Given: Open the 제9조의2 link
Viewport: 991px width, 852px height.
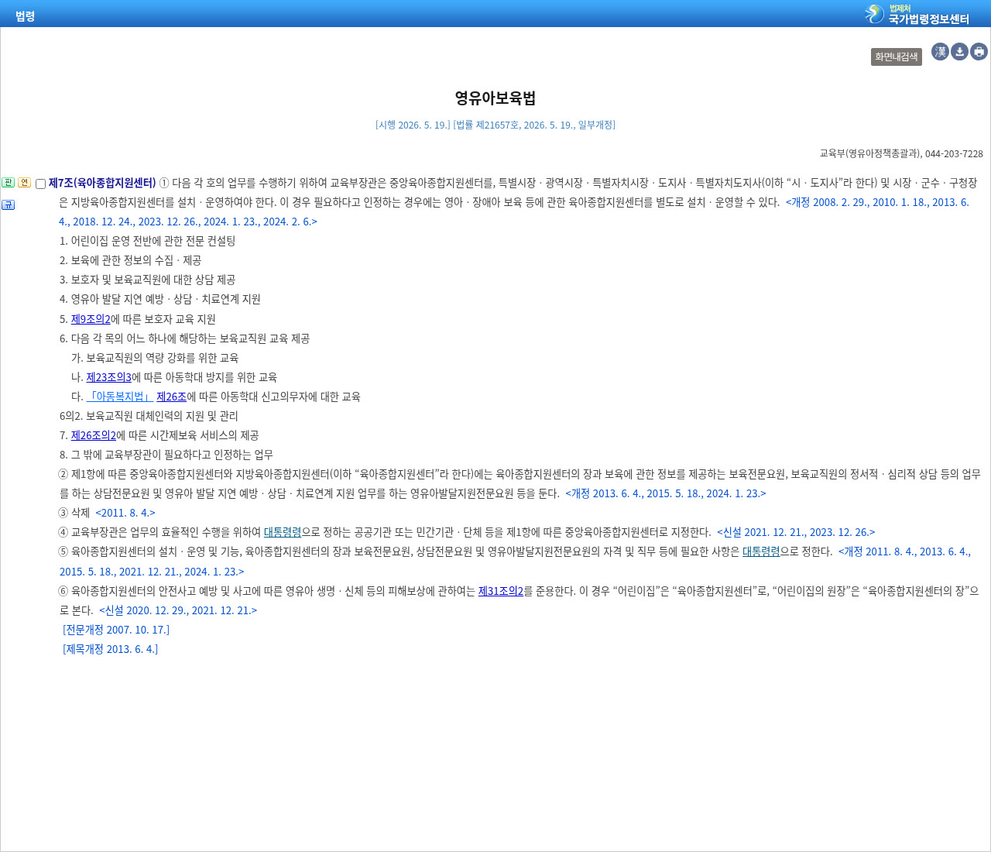Looking at the screenshot, I should 91,319.
